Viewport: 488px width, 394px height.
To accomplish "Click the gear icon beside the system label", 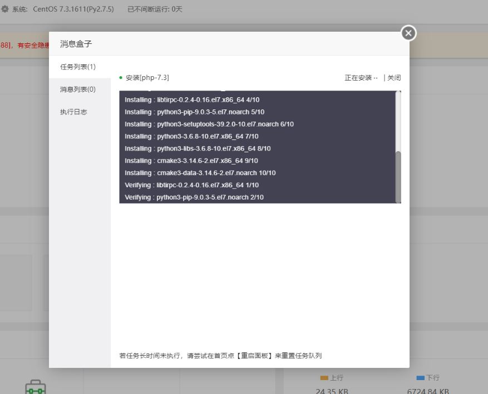I will (x=5, y=9).
